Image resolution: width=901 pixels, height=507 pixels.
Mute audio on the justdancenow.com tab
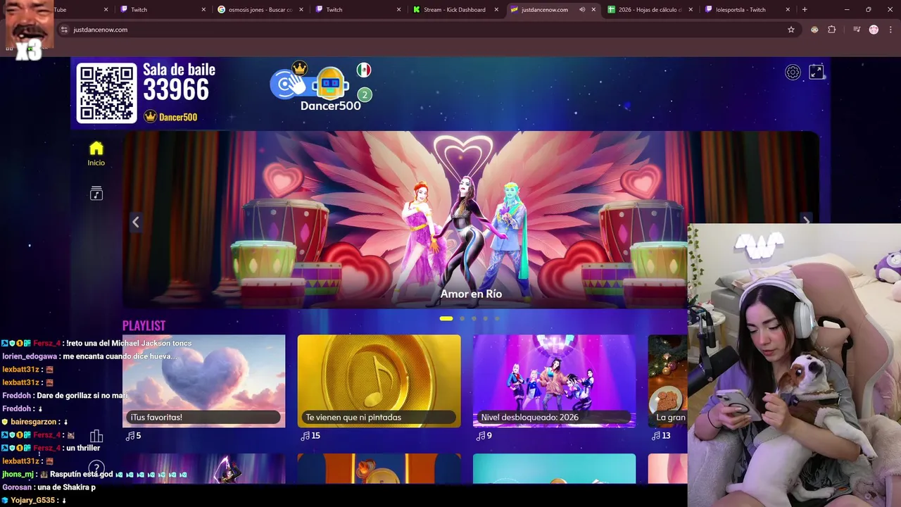[x=582, y=10]
